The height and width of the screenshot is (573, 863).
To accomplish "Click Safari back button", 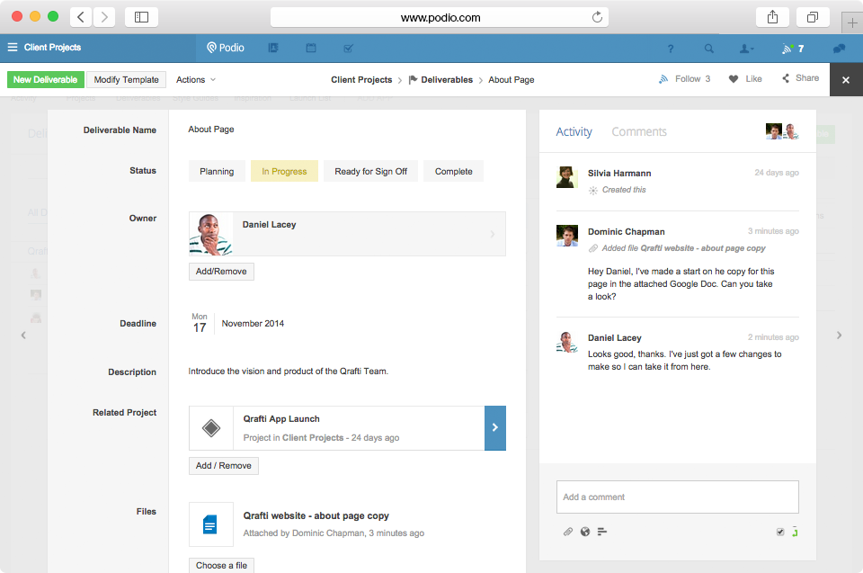I will coord(80,17).
